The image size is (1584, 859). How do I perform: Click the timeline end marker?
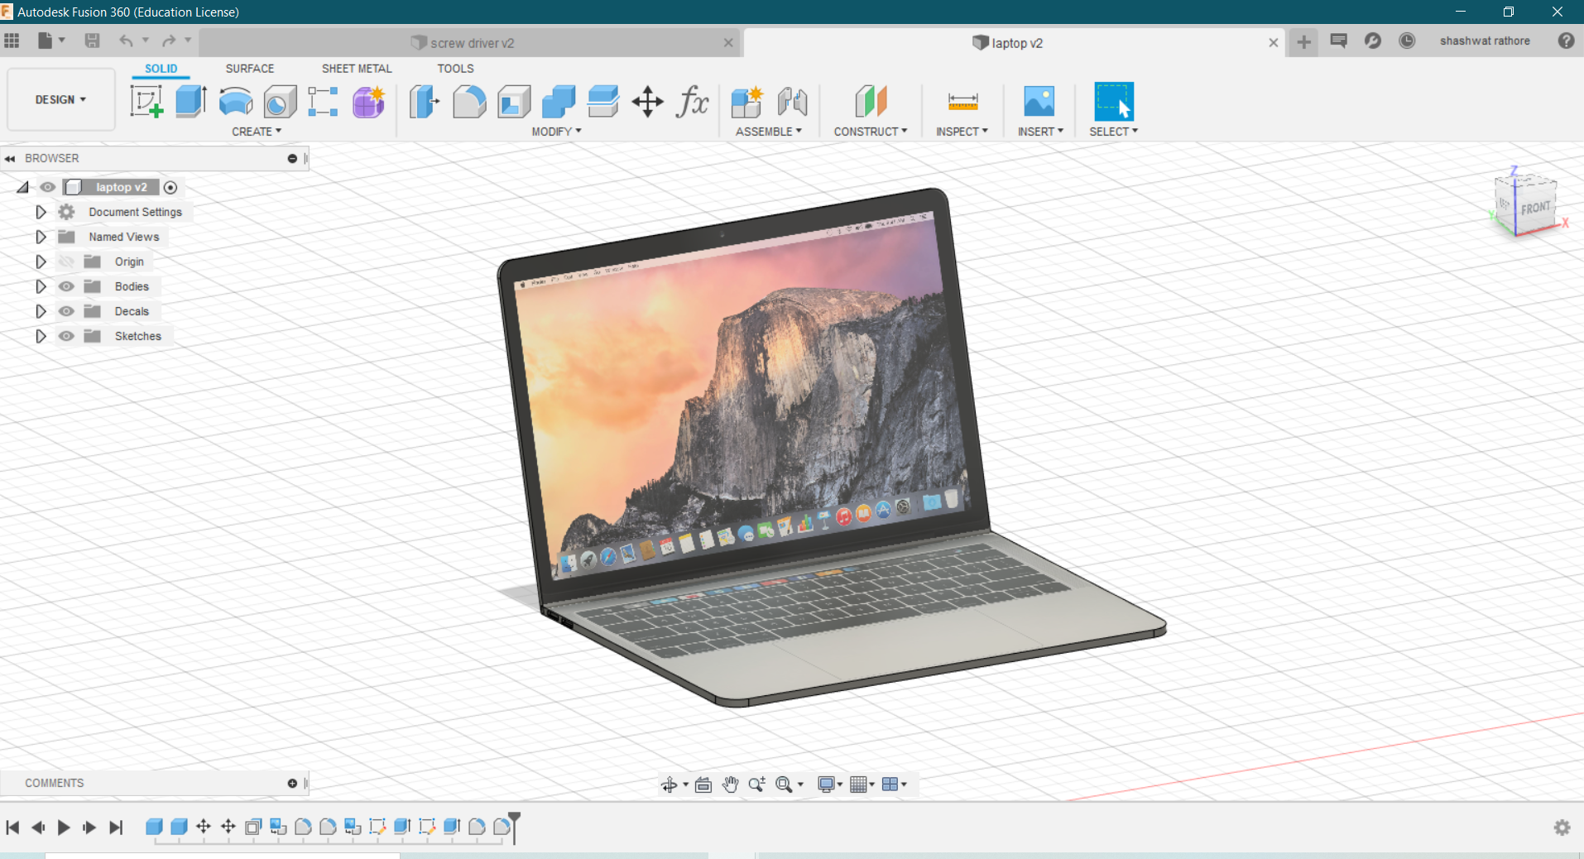tap(514, 827)
